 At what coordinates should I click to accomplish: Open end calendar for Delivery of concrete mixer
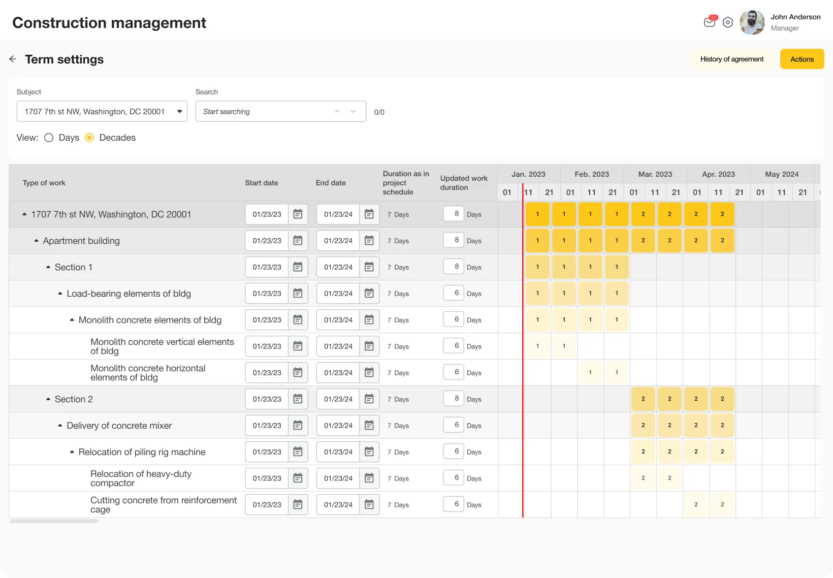point(369,426)
